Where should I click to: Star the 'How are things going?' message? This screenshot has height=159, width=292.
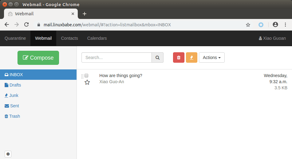(x=87, y=82)
